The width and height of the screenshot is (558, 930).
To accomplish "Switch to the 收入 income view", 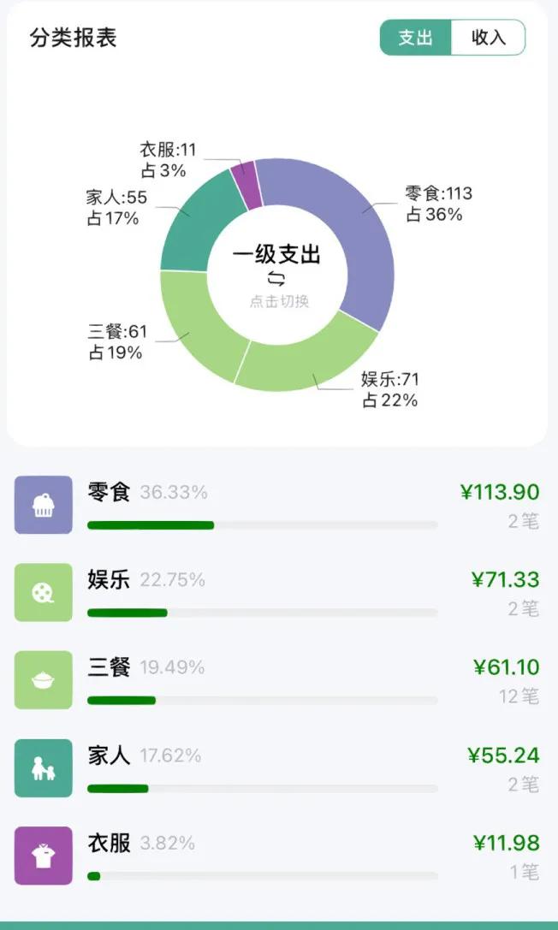I will point(488,38).
